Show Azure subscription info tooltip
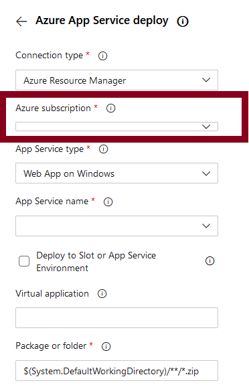249x387 pixels. pyautogui.click(x=110, y=108)
